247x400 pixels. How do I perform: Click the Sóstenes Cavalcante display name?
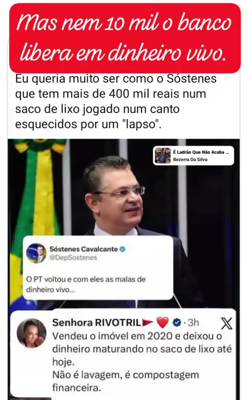pyautogui.click(x=83, y=249)
